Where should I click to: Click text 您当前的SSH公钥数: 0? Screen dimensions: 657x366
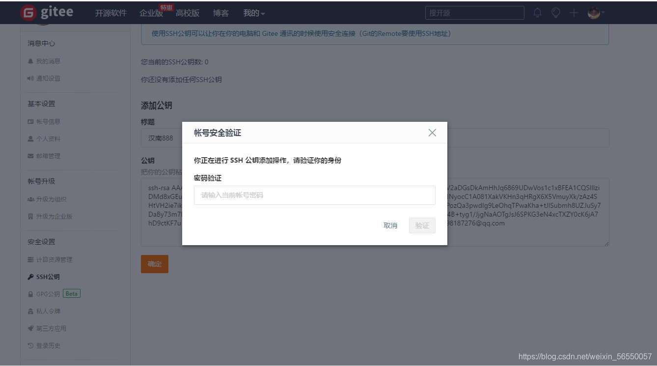click(x=175, y=62)
